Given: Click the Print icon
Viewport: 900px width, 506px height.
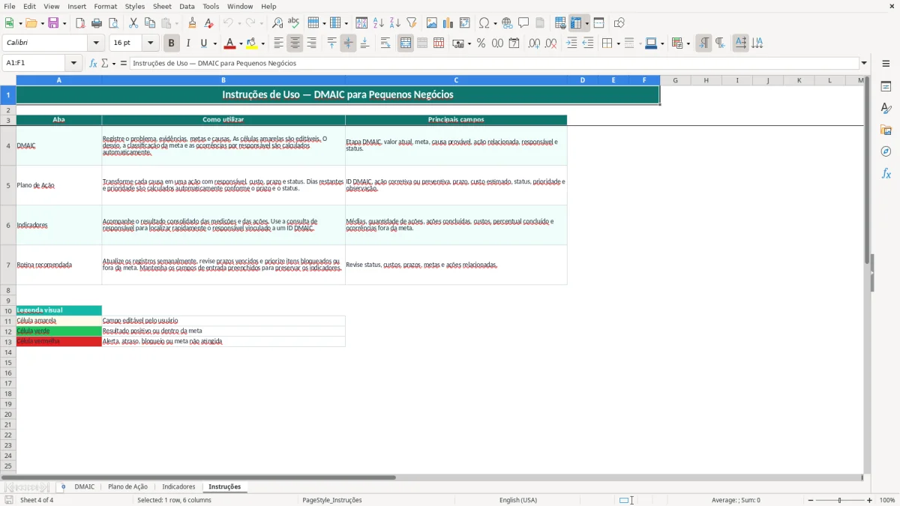Looking at the screenshot, I should (97, 23).
